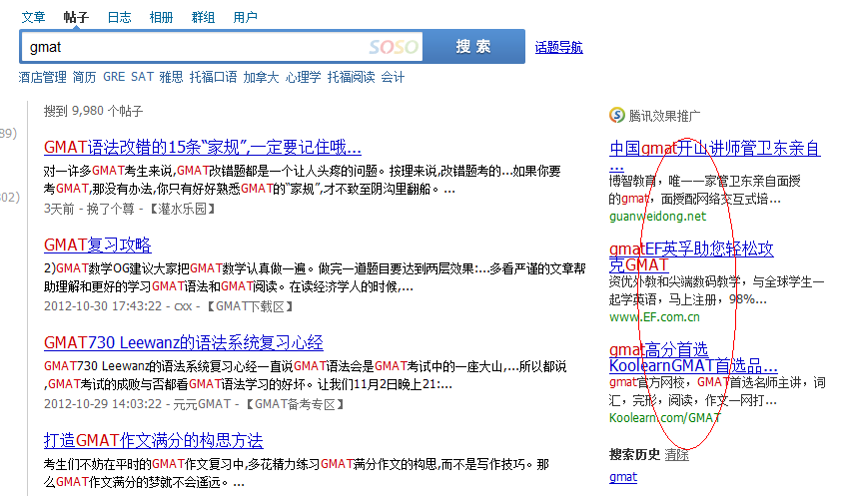Open the GMAT下载区 forum section

click(x=251, y=306)
